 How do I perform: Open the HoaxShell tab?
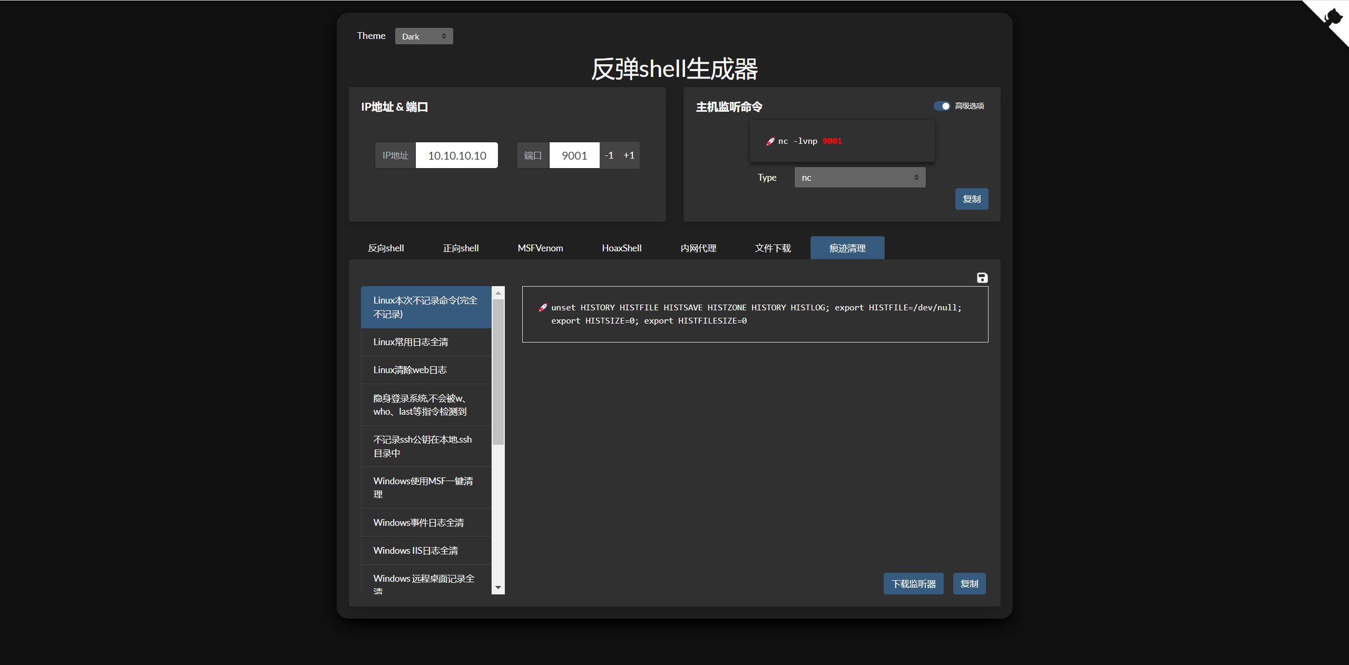click(x=621, y=248)
